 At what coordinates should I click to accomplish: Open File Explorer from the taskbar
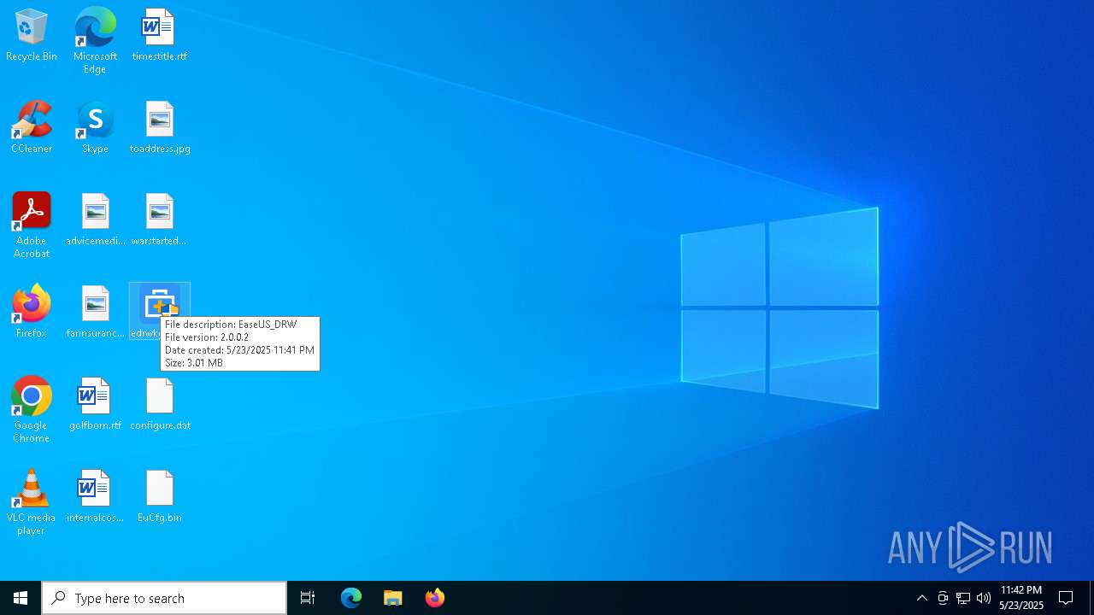click(393, 598)
